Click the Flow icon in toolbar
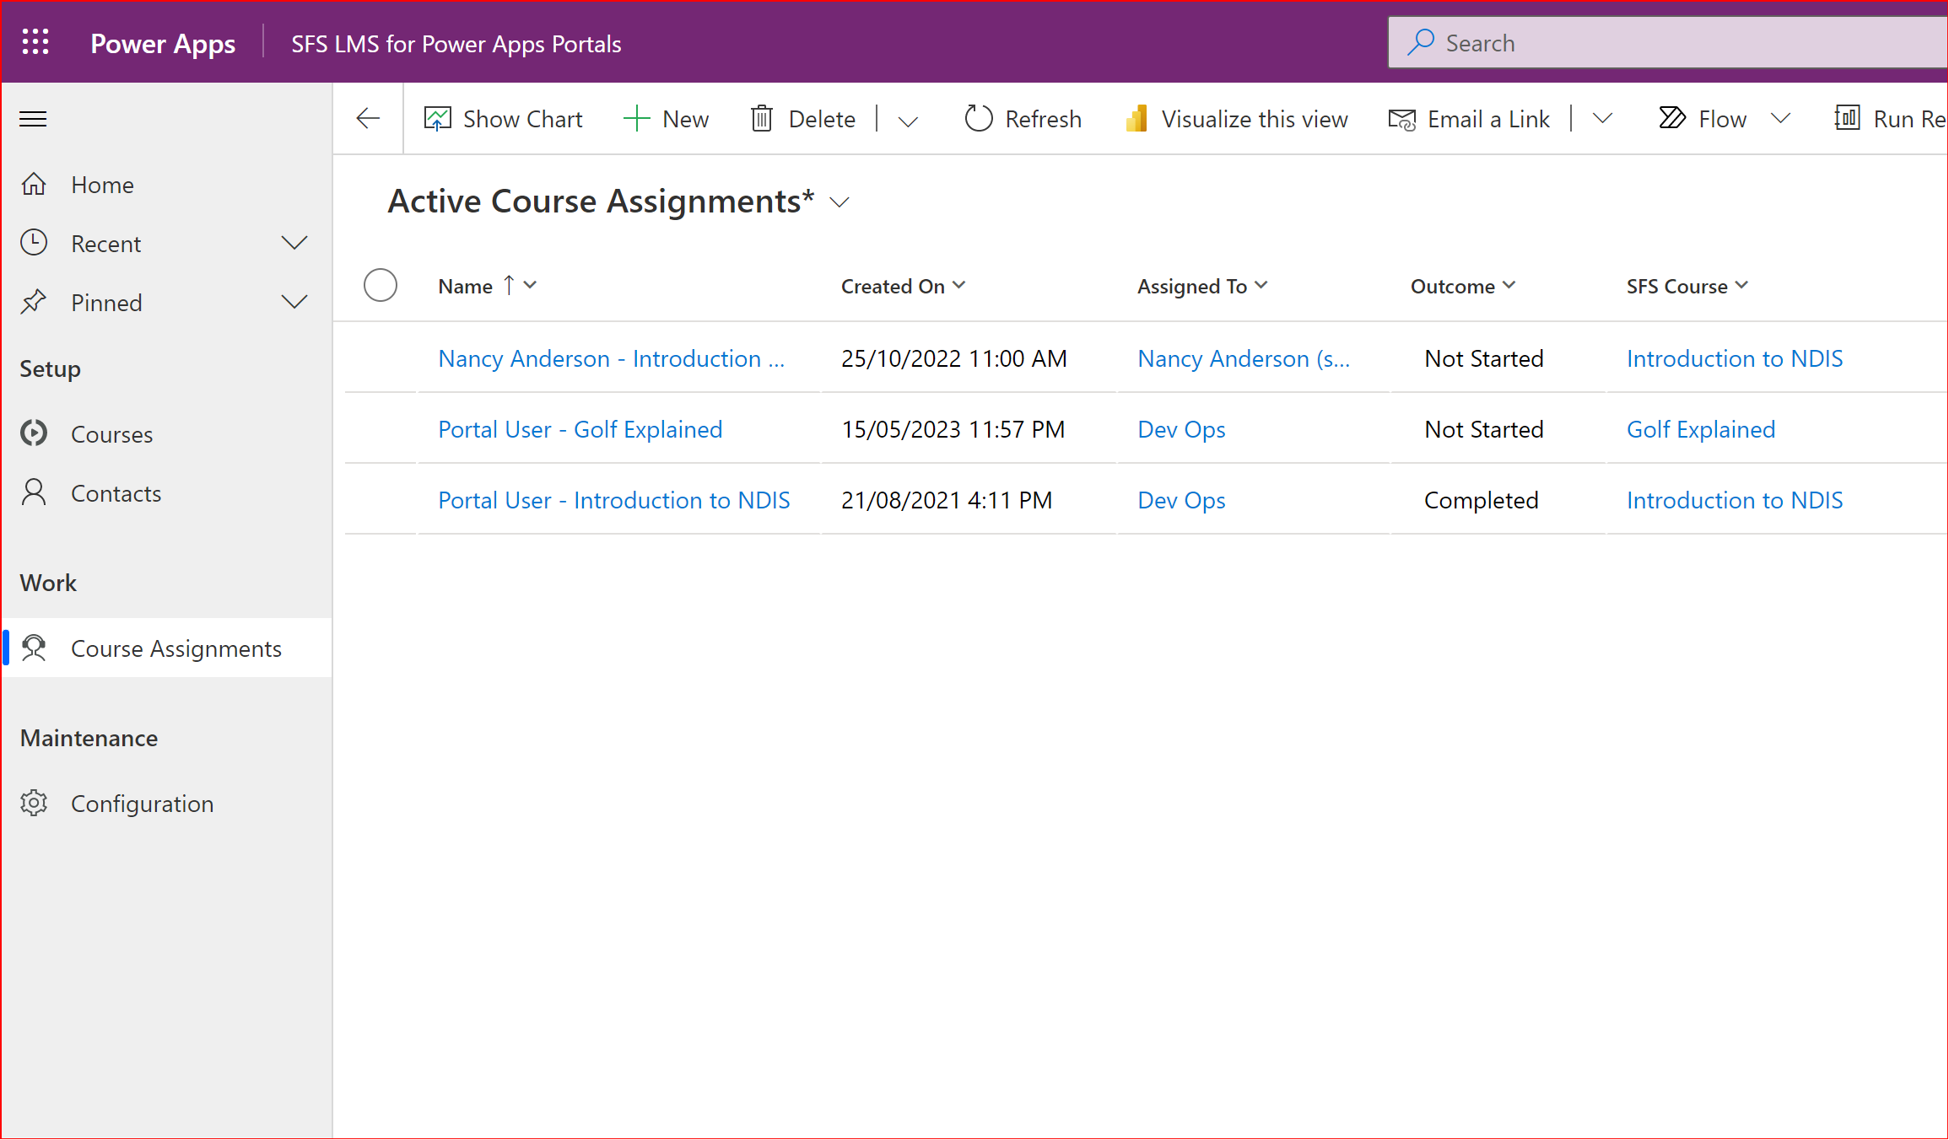 click(x=1671, y=119)
